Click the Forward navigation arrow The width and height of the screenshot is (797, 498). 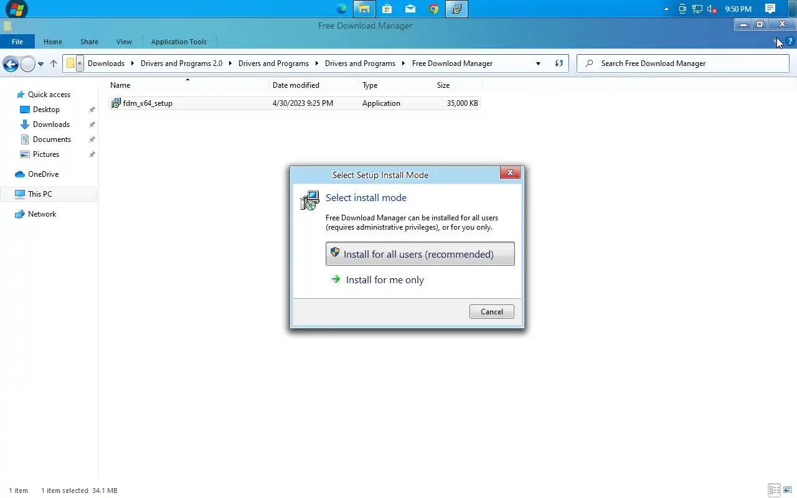coord(27,63)
